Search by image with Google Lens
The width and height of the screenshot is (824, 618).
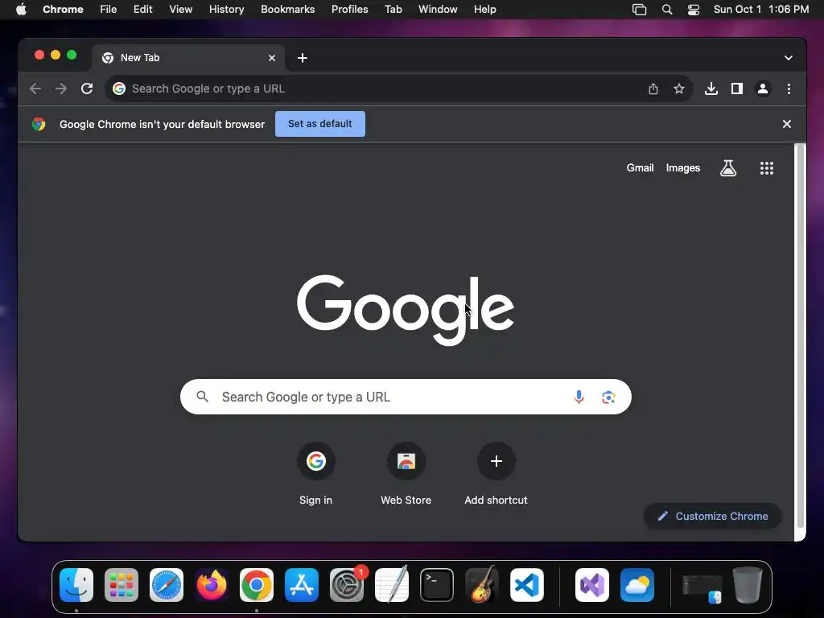[x=608, y=398]
